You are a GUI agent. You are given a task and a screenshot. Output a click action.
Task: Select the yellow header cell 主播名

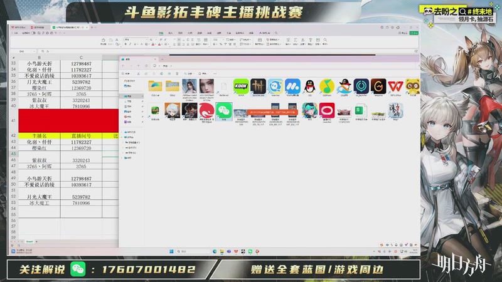pyautogui.click(x=39, y=136)
